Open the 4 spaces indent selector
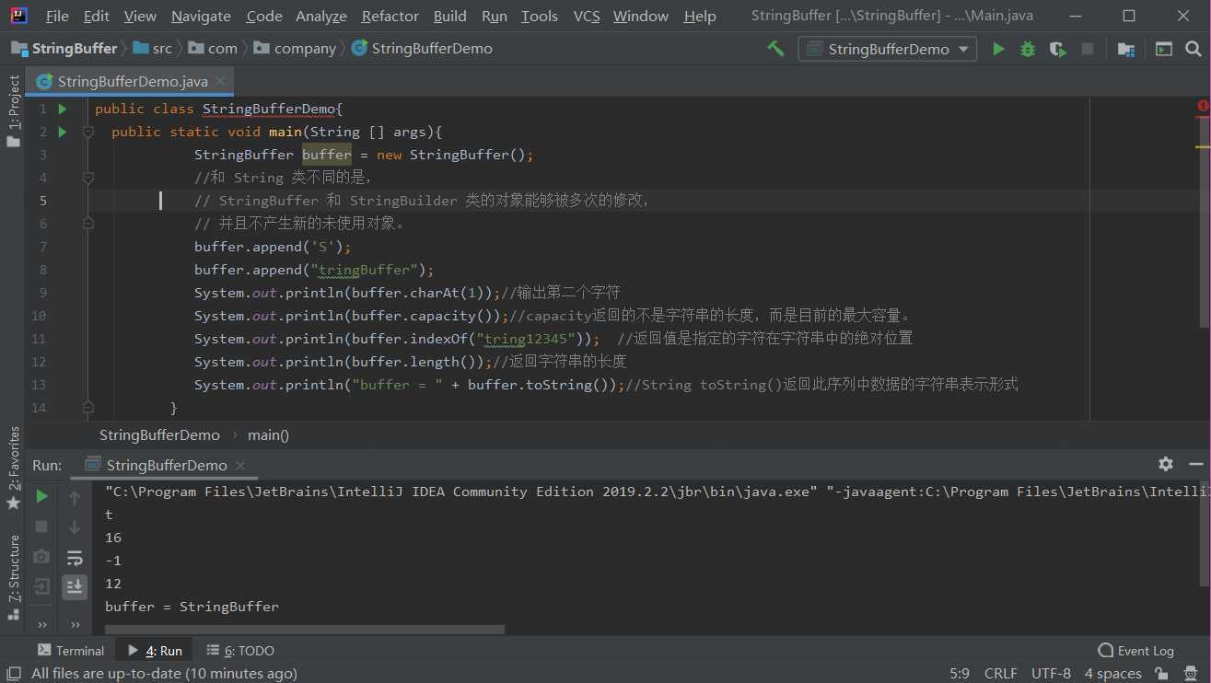Screen dimensions: 1211x683 click(x=1112, y=674)
